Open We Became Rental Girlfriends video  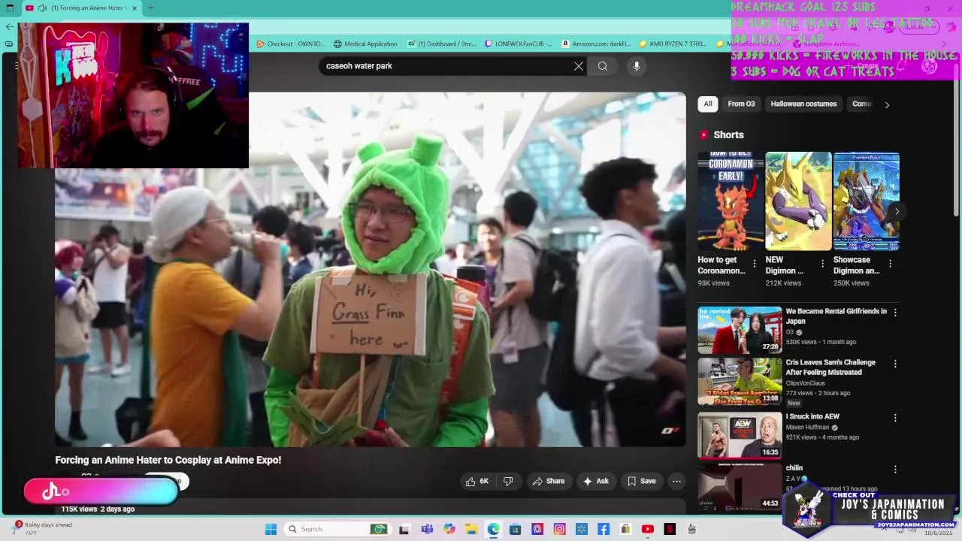[x=740, y=330]
